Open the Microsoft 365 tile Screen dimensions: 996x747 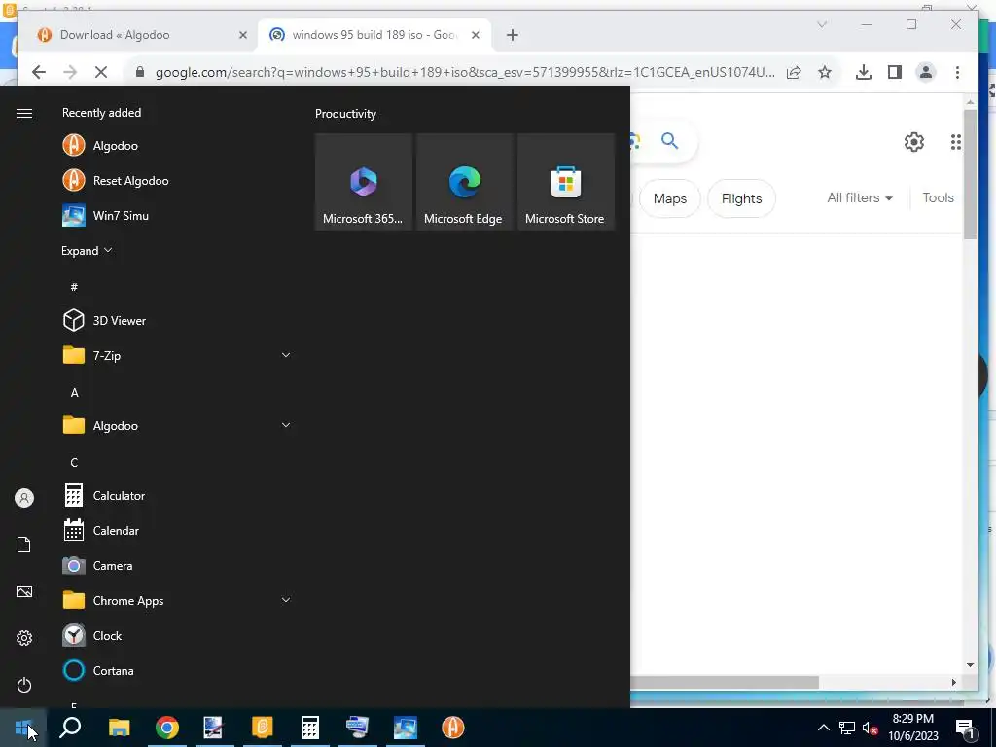pos(364,182)
